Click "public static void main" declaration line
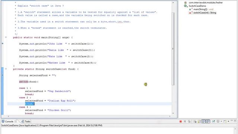Screen dimensions: 238x134 [x=43, y=37]
